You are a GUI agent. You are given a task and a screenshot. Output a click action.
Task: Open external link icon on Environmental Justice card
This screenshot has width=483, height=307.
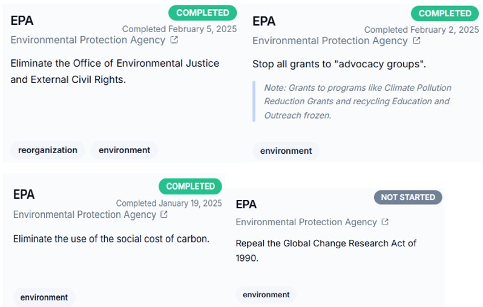coord(174,40)
